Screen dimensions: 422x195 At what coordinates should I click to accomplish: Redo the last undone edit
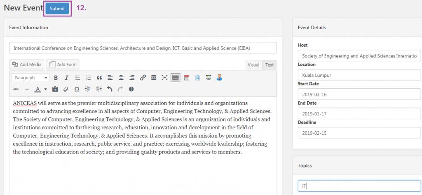tap(120, 89)
